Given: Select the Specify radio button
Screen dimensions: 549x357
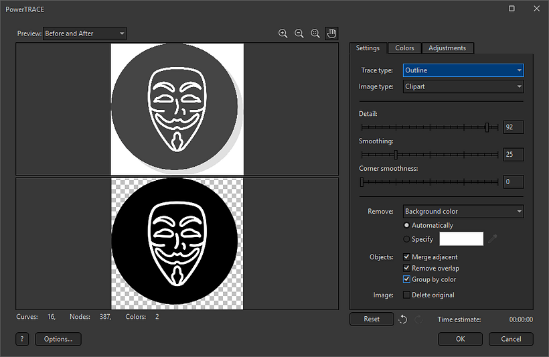Looking at the screenshot, I should [407, 239].
